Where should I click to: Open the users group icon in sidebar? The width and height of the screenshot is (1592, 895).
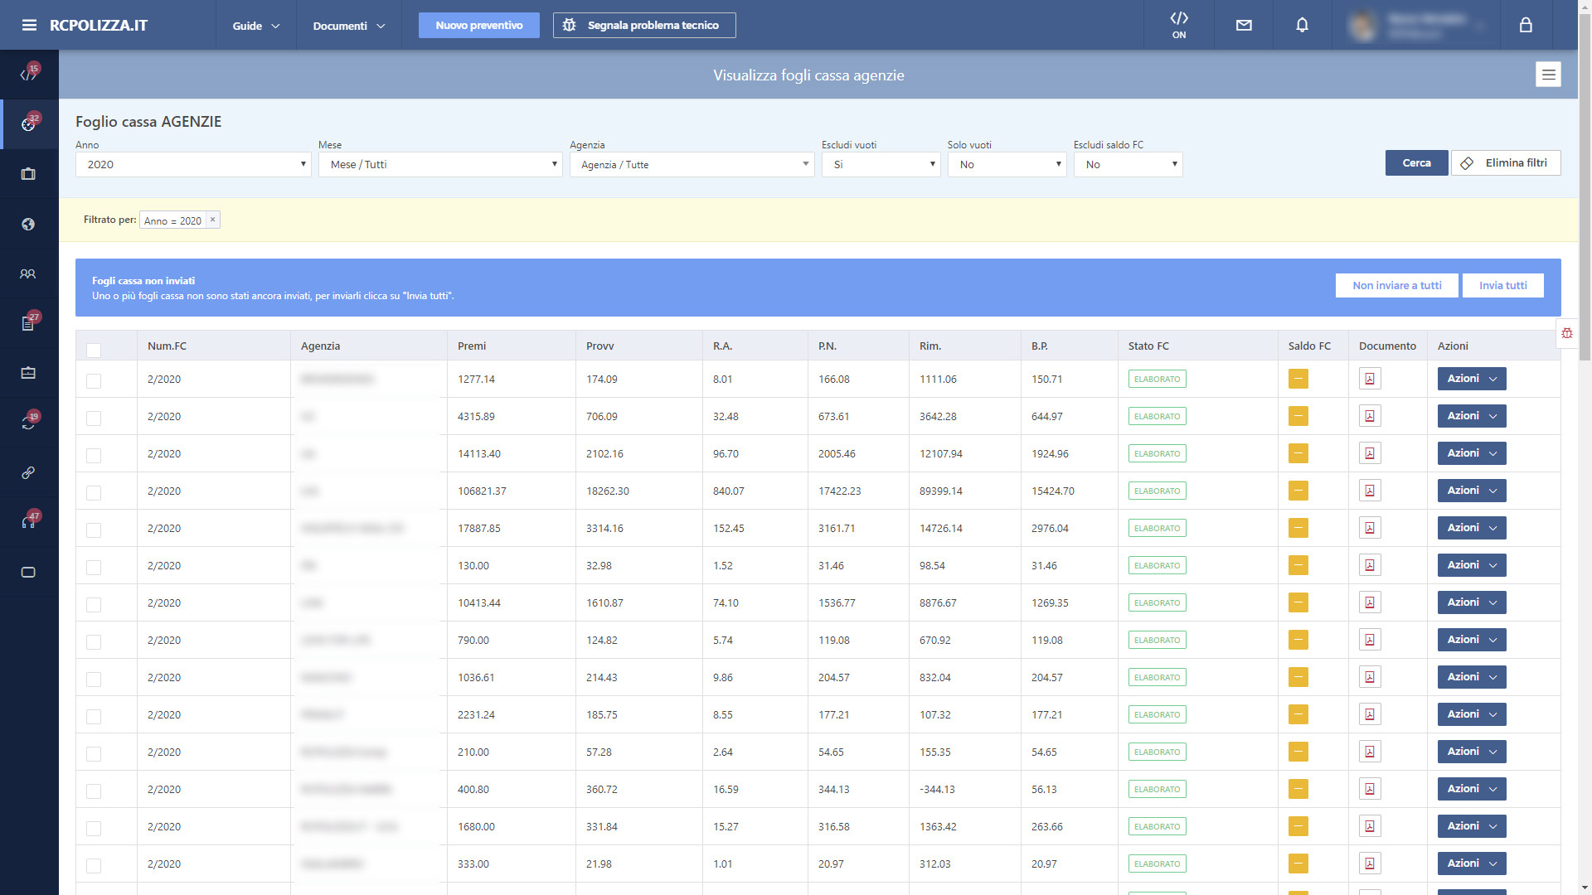[x=28, y=273]
